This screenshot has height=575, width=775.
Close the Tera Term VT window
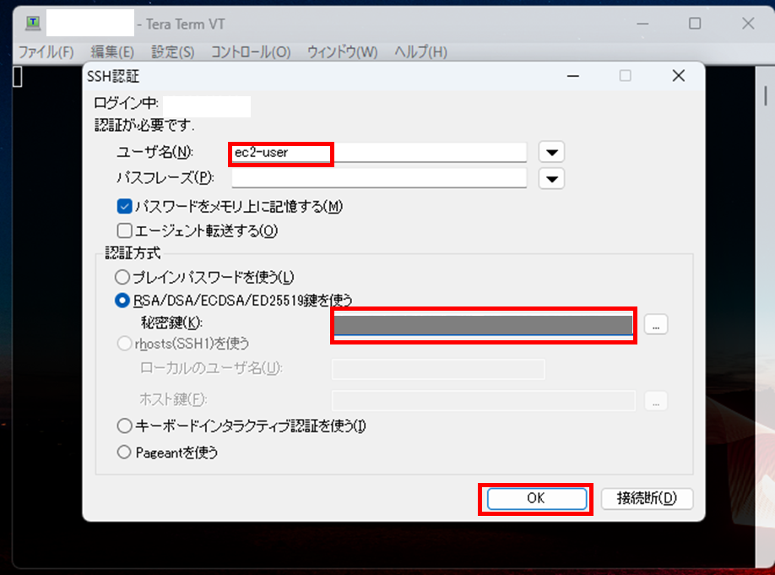(748, 24)
